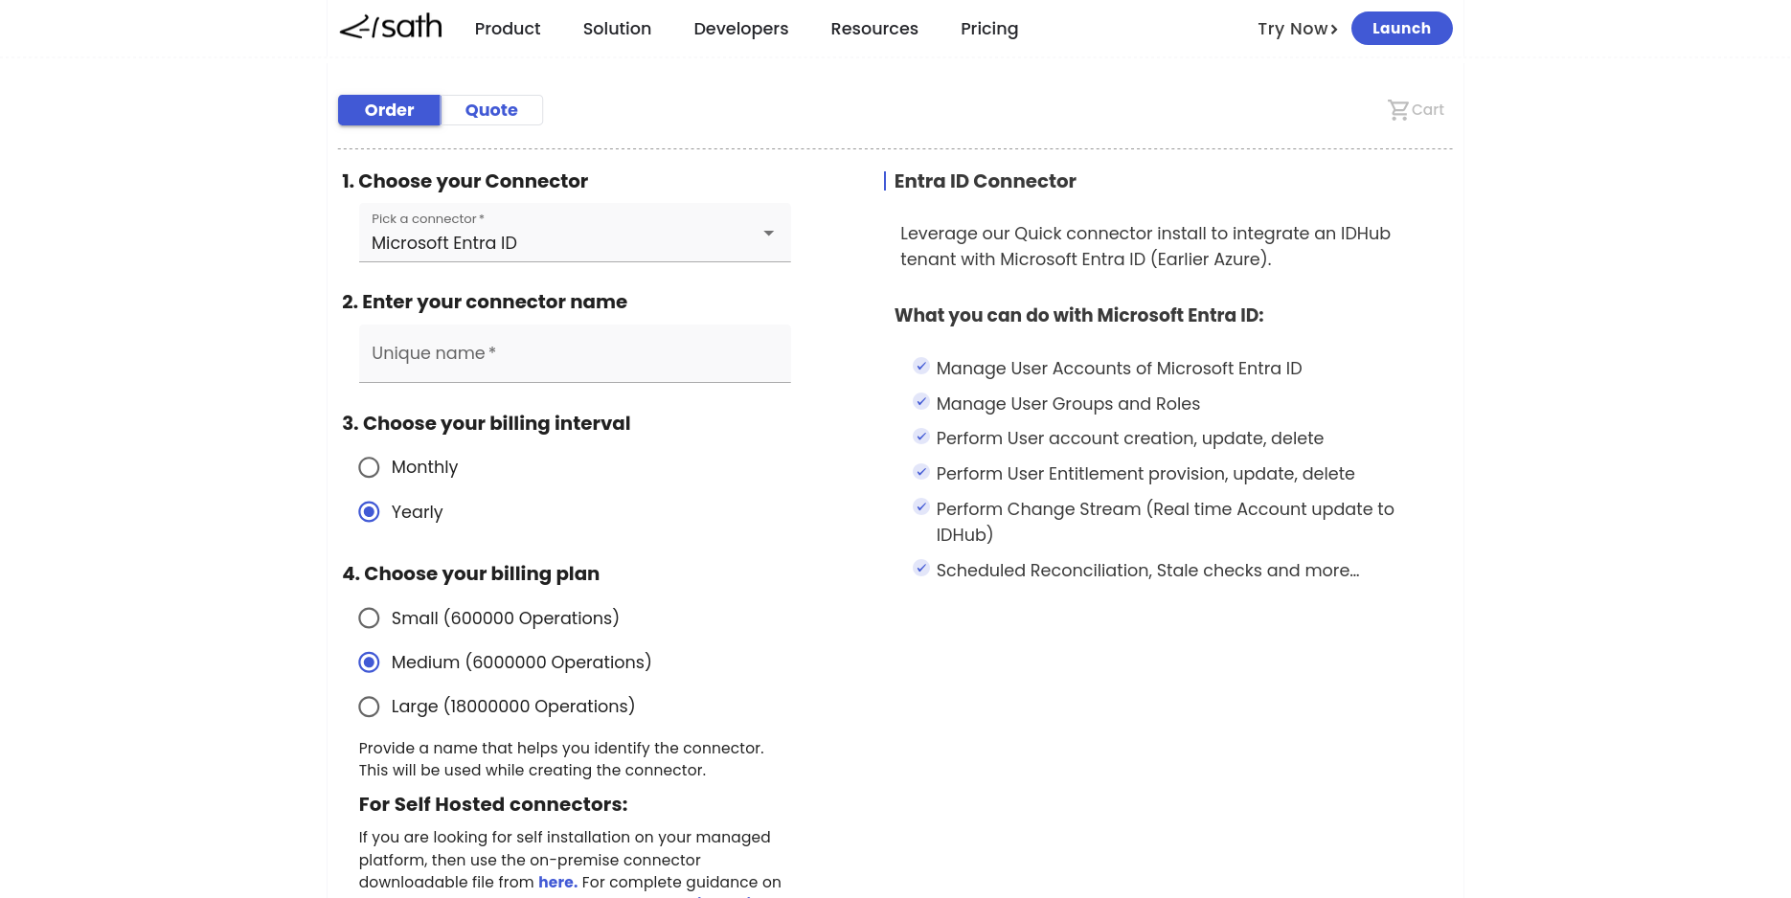Click the Try Now arrow link
The image size is (1791, 898).
(1297, 29)
